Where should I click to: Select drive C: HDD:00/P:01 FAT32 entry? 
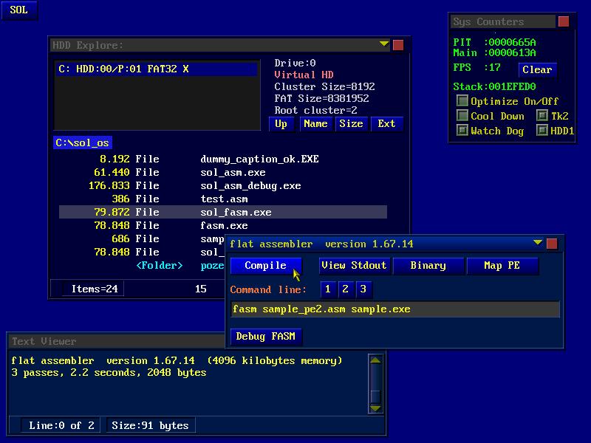[157, 69]
